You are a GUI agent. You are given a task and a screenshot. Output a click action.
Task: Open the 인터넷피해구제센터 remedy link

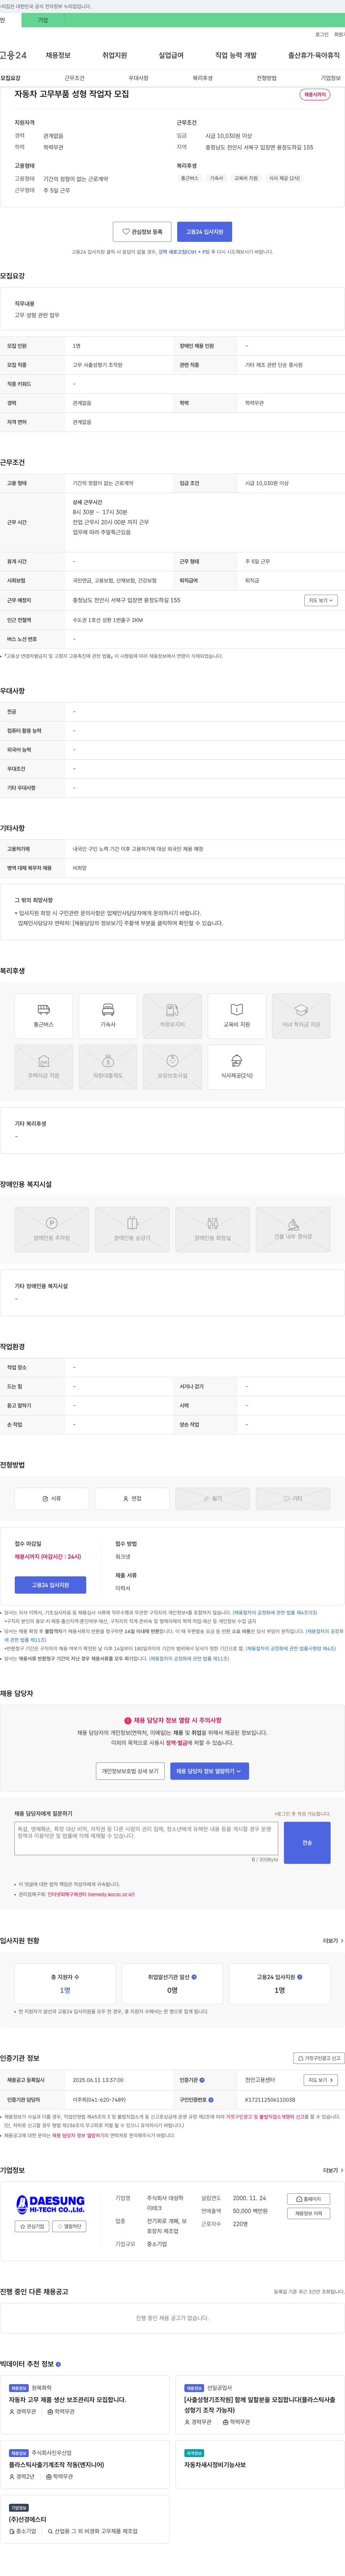click(x=91, y=1894)
